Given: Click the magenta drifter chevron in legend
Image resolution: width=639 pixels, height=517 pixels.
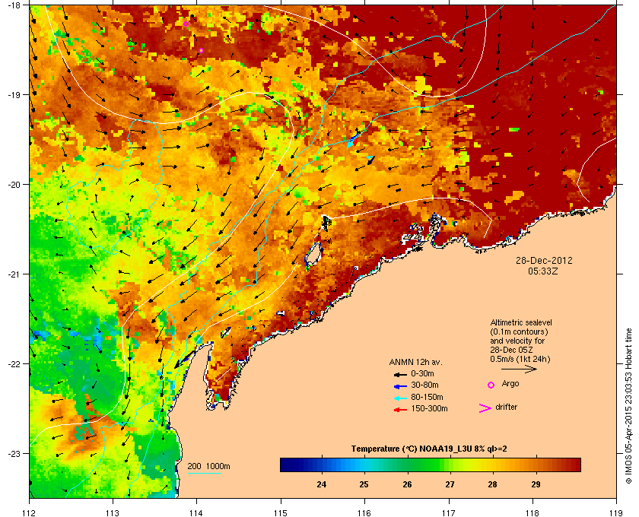Looking at the screenshot, I should coord(485,408).
